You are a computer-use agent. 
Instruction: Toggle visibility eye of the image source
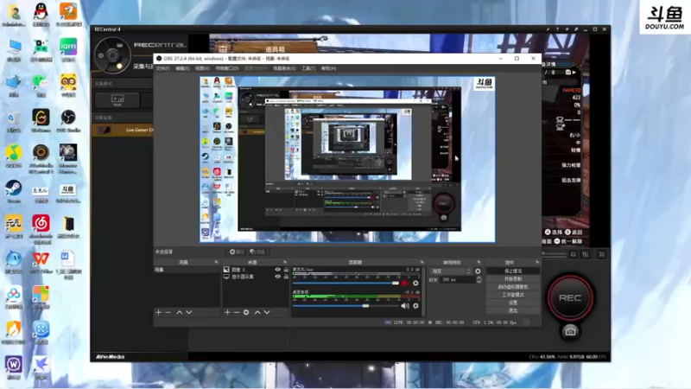pos(277,270)
